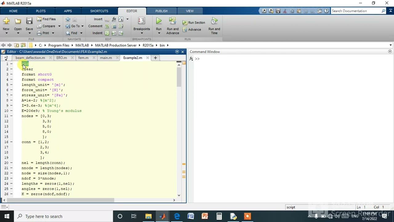Open Editor panel actions menu icon
Screen dimensions: 394x222
pos(177,52)
